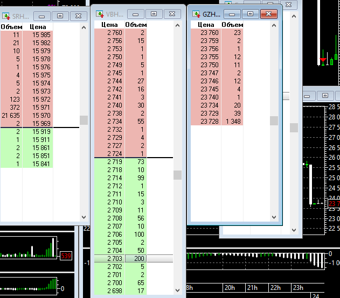The width and height of the screenshot is (340, 298).
Task: Minimize the SRH order book window
Action: [x=42, y=16]
